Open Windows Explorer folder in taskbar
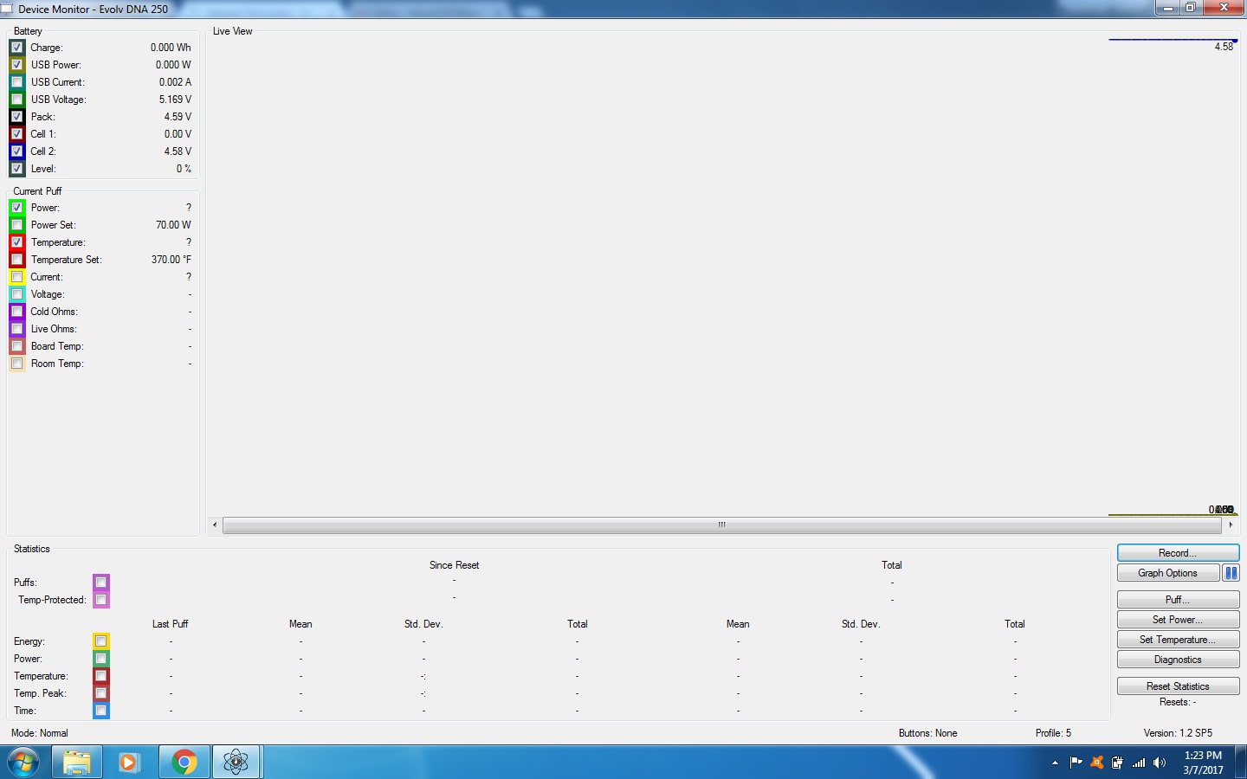Viewport: 1247px width, 779px height. 77,762
